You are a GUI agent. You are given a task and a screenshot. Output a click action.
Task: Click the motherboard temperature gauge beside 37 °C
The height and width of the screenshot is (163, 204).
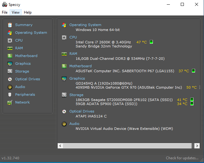pyautogui.click(x=193, y=71)
